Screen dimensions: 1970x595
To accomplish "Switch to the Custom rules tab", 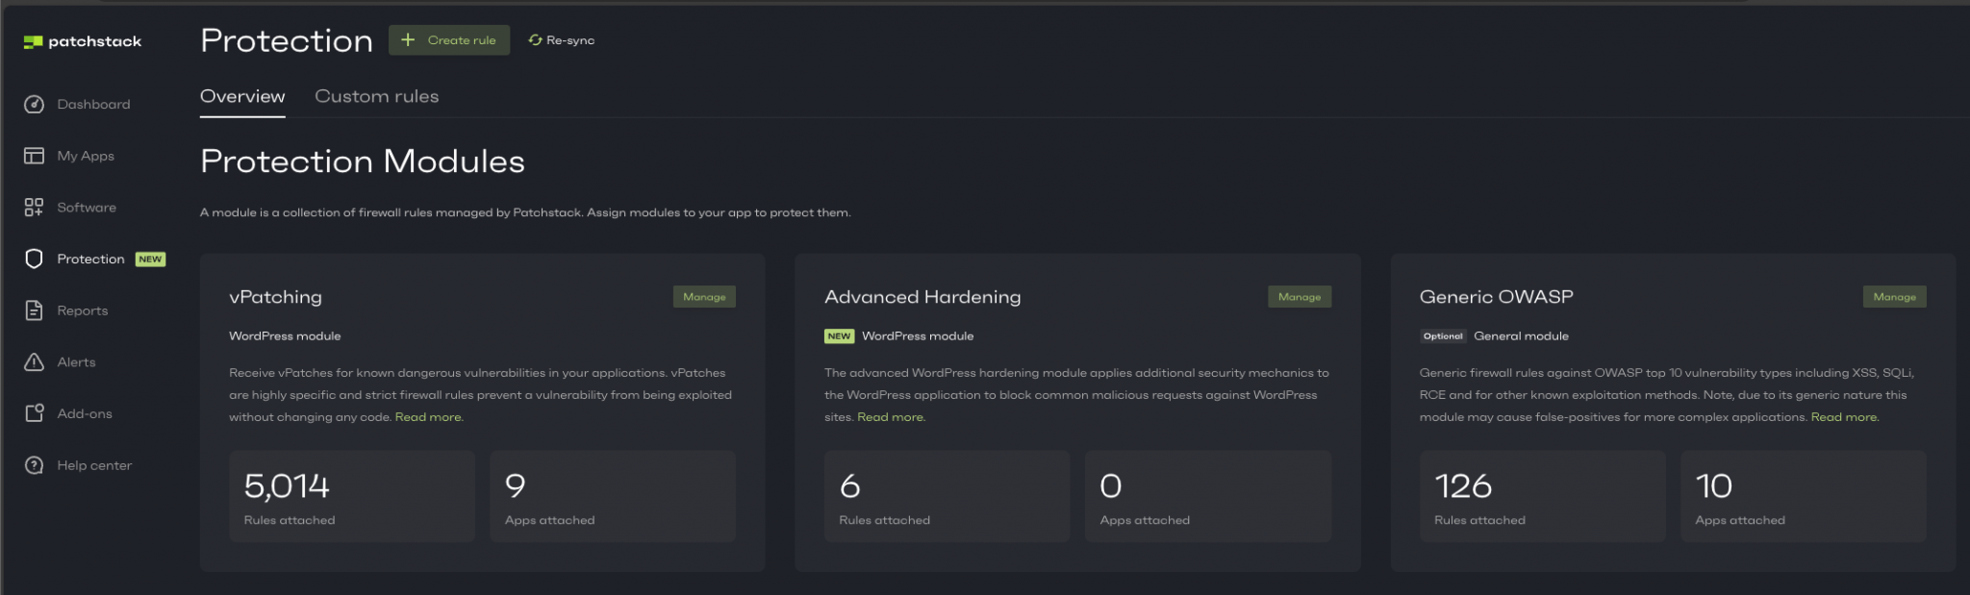I will pyautogui.click(x=377, y=96).
